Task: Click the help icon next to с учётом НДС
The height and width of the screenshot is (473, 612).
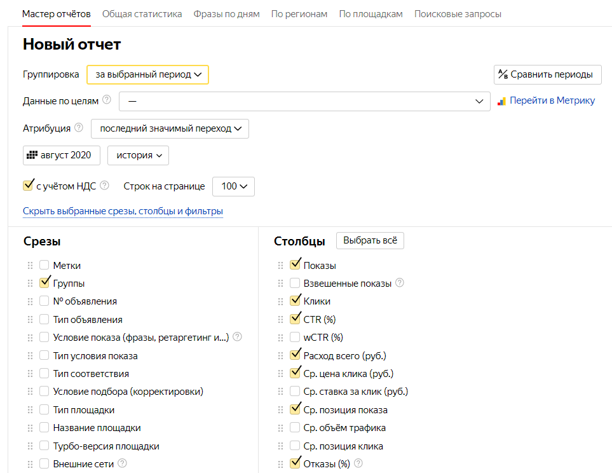Action: [x=104, y=185]
